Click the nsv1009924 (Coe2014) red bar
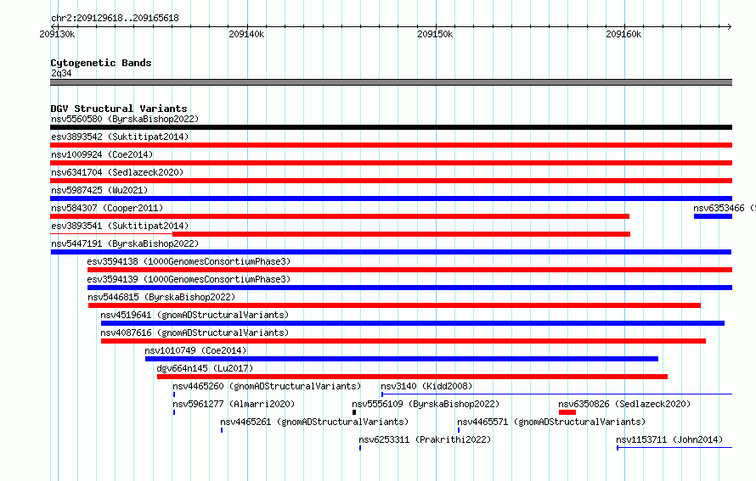Screen dimensions: 756x481 pyautogui.click(x=391, y=163)
